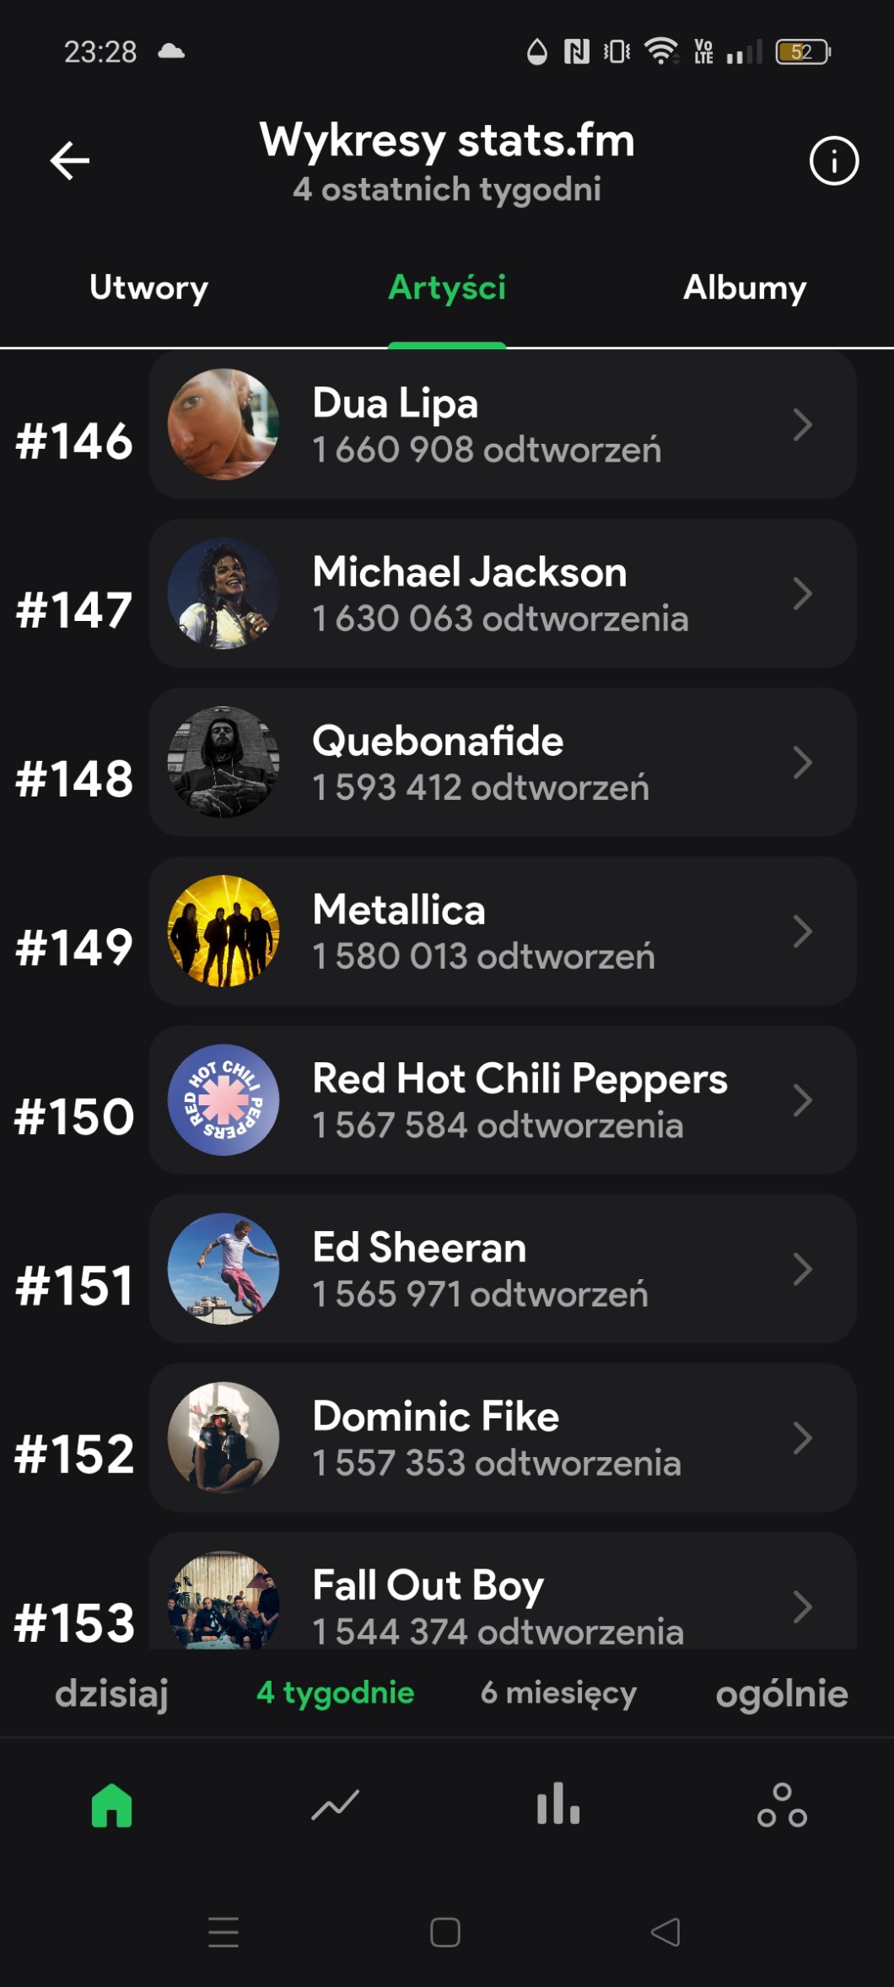
Task: Tap Red Hot Chili Peppers logo thumbnail
Action: 223,1100
